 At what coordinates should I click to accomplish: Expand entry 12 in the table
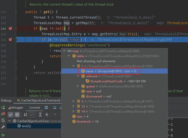(73, 106)
